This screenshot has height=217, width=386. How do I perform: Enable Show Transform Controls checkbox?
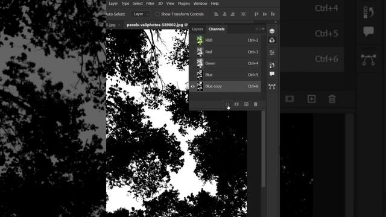click(157, 14)
